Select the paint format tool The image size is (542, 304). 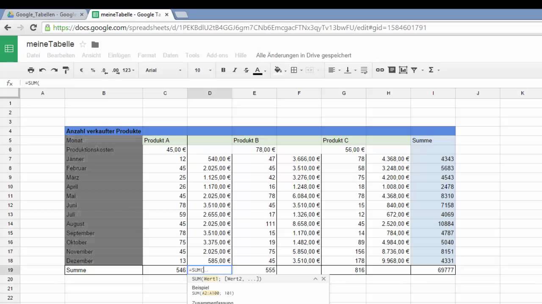pyautogui.click(x=66, y=70)
